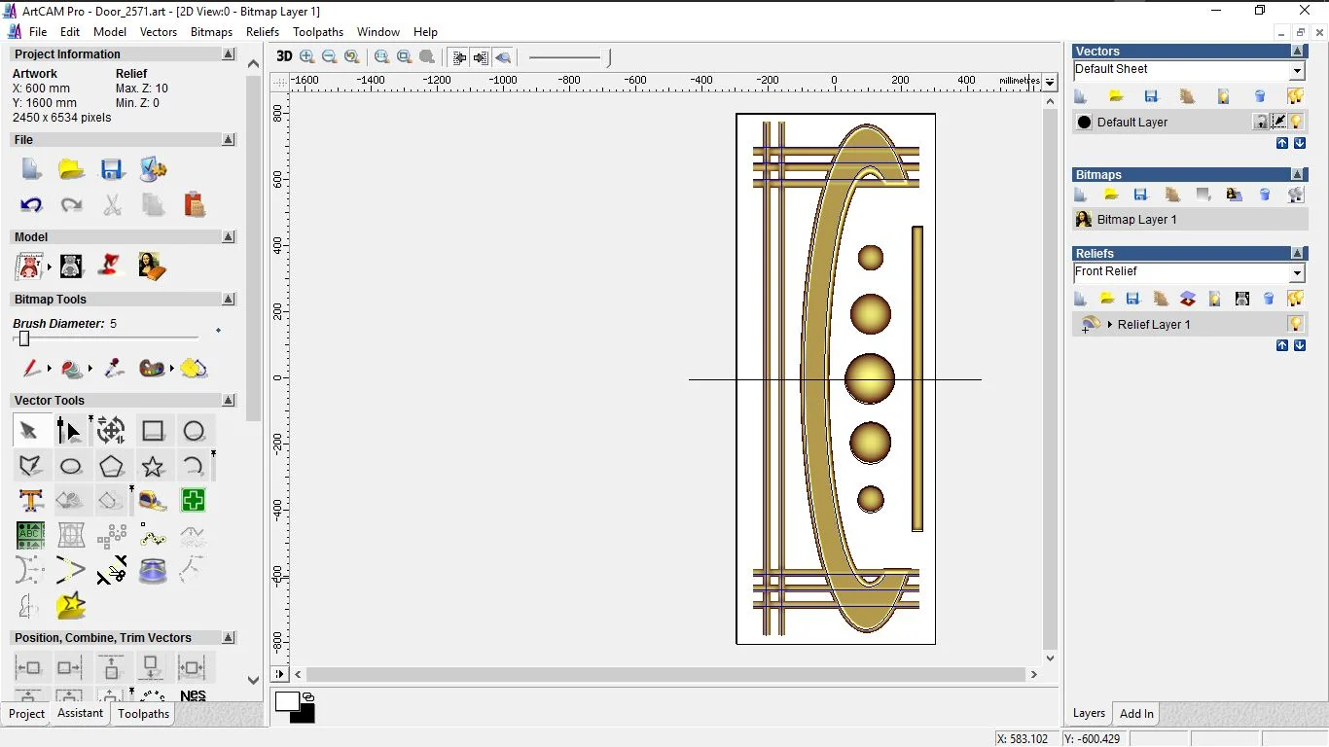Click the Measure tool tape icon
Screen dimensions: 1329x747
click(x=153, y=501)
